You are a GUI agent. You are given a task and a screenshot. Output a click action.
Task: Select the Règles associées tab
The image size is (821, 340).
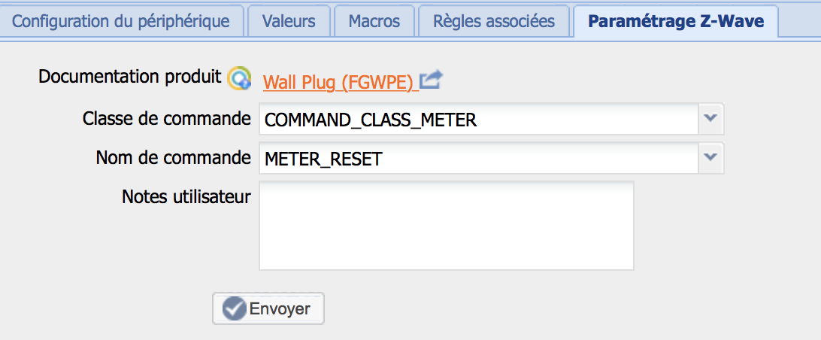494,22
